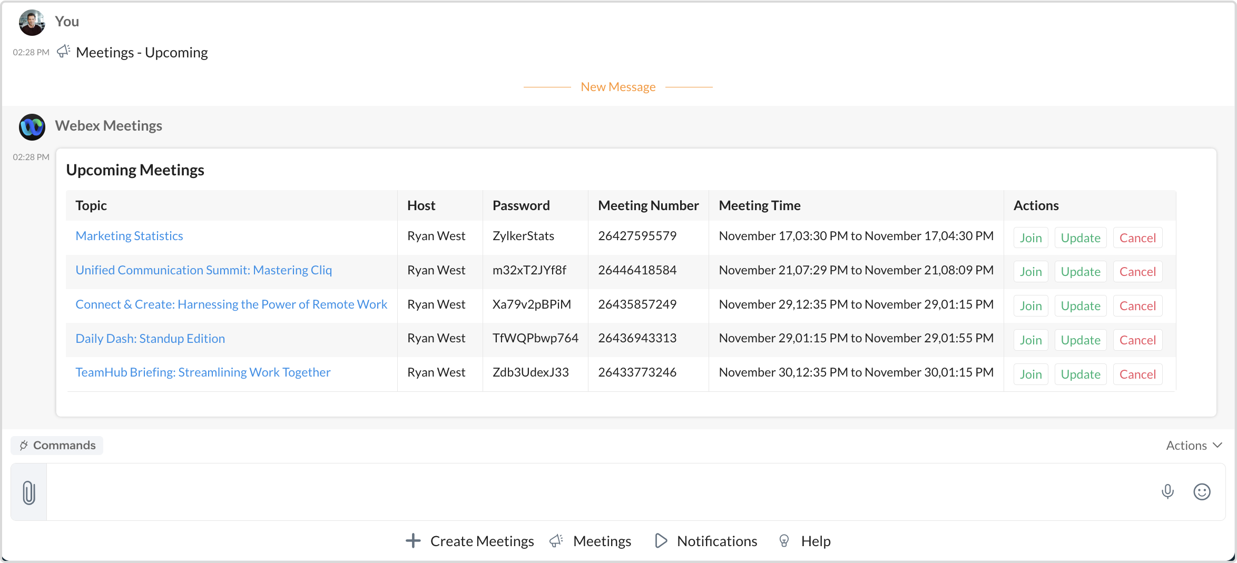Expand the Actions dropdown above message box
The image size is (1237, 563).
pos(1194,446)
